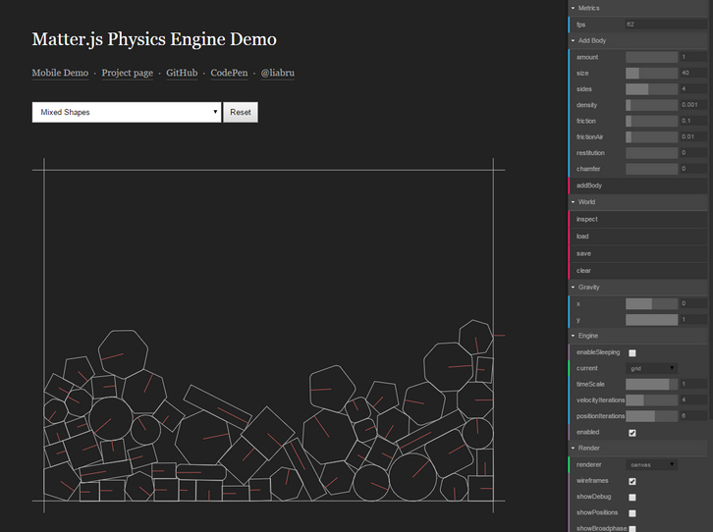Open the CodePen link
Viewport: 713px width, 532px height.
229,73
